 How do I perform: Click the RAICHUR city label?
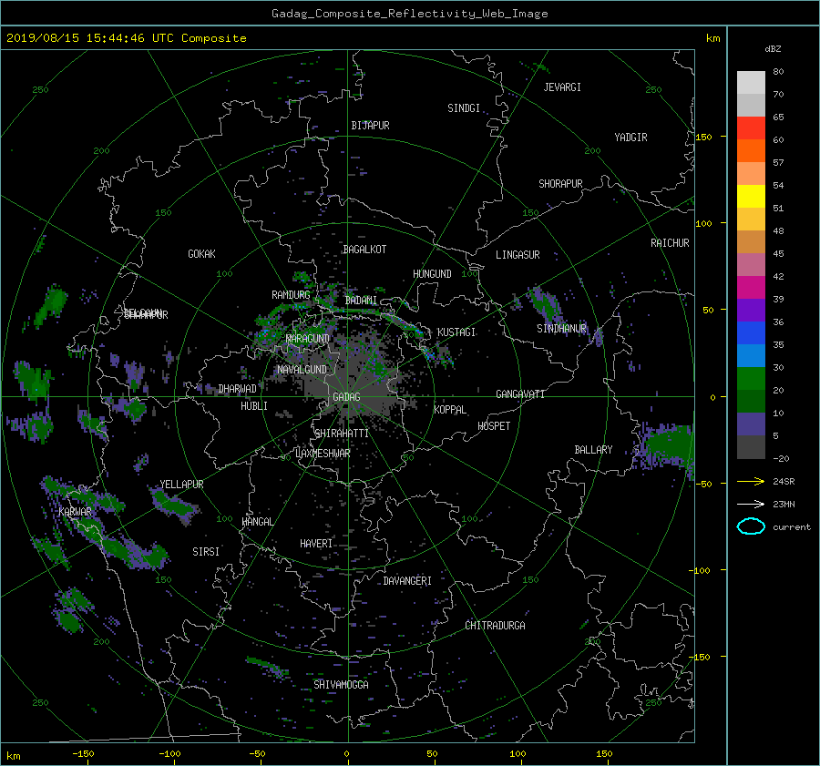[670, 243]
